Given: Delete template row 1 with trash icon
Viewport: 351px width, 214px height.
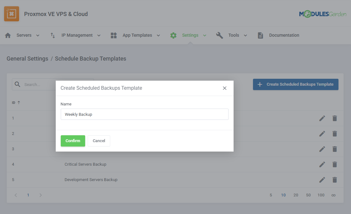Looking at the screenshot, I should [x=335, y=118].
